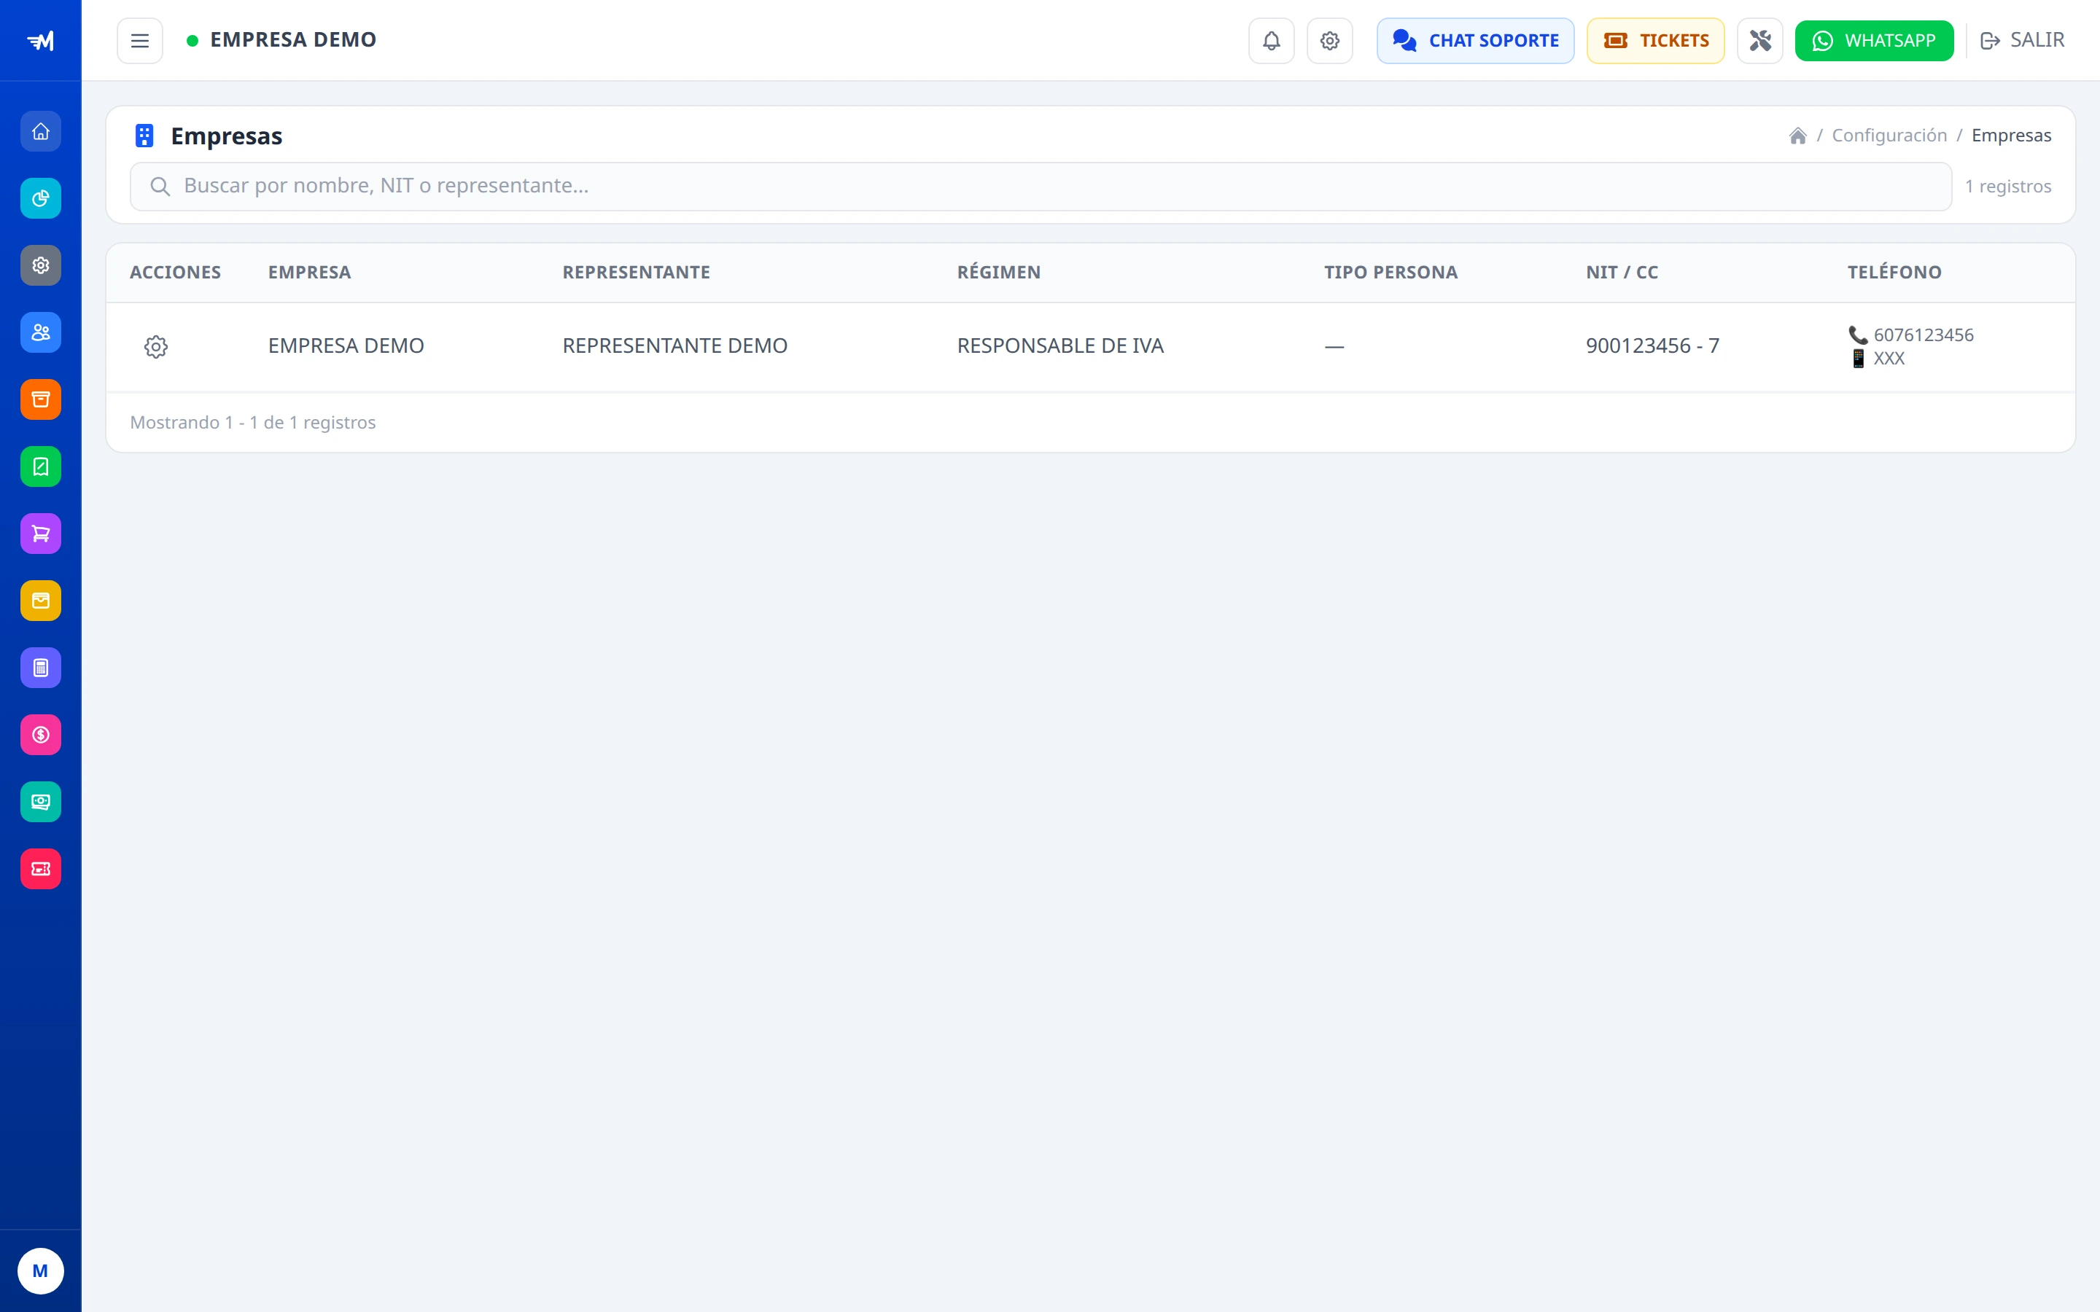This screenshot has height=1312, width=2100.
Task: Click the home icon in the breadcrumb
Action: [1798, 136]
